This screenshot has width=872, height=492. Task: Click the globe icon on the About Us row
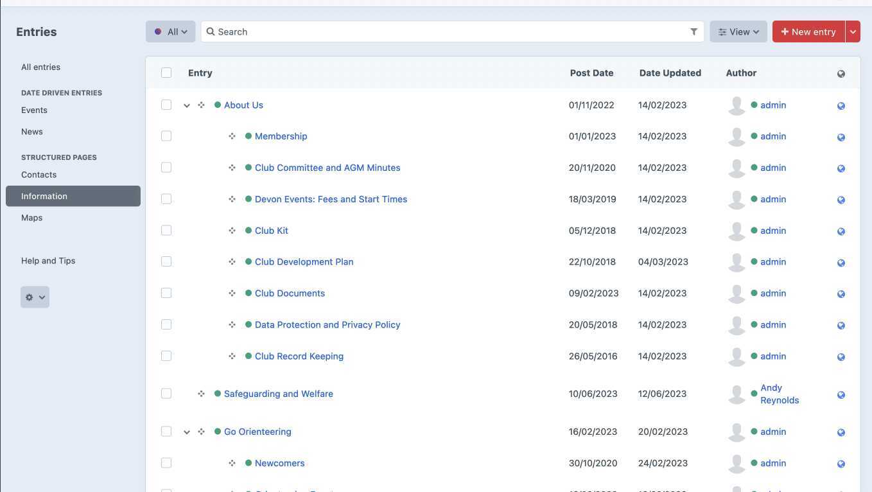pos(841,105)
